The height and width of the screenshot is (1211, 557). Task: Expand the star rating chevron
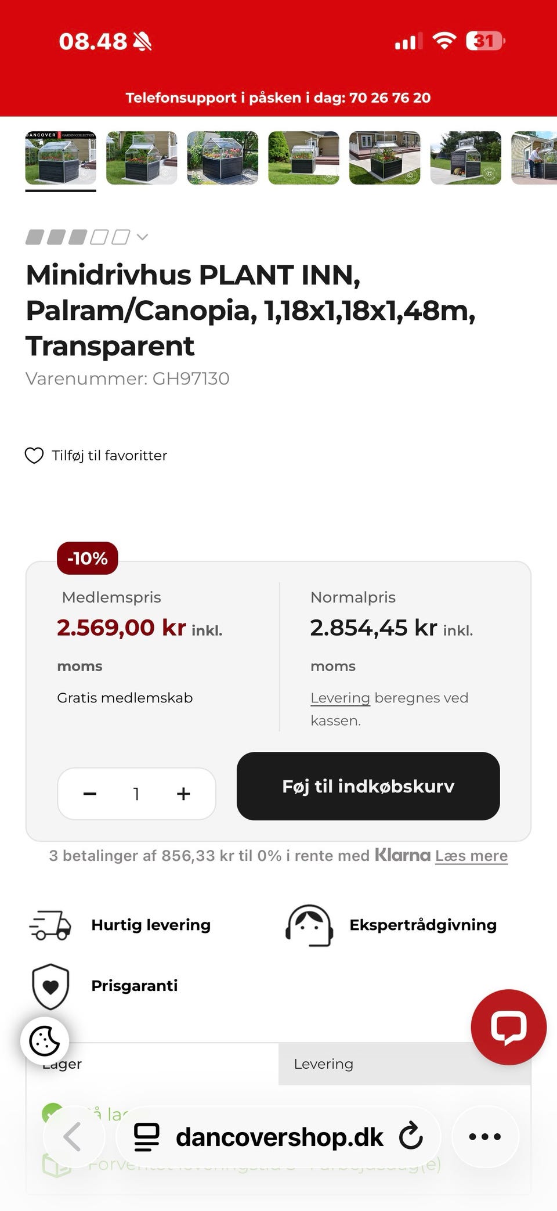click(142, 237)
